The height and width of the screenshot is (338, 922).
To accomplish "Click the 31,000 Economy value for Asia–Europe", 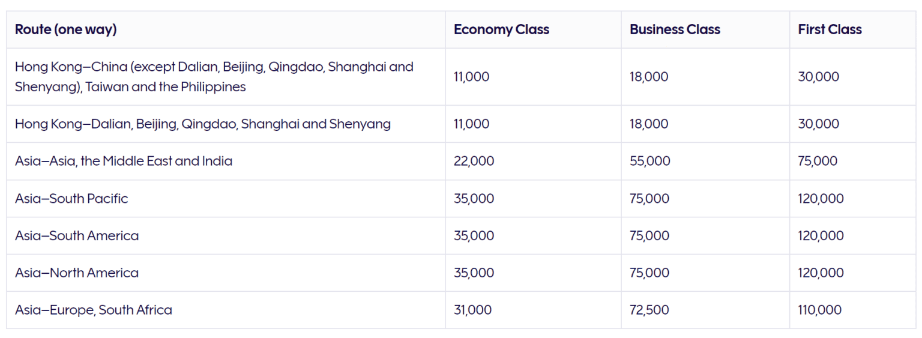I will point(472,310).
